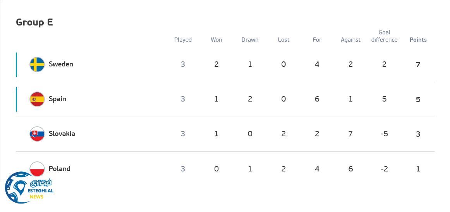This screenshot has height=212, width=450.
Task: Click the Group E heading
Action: pyautogui.click(x=34, y=22)
